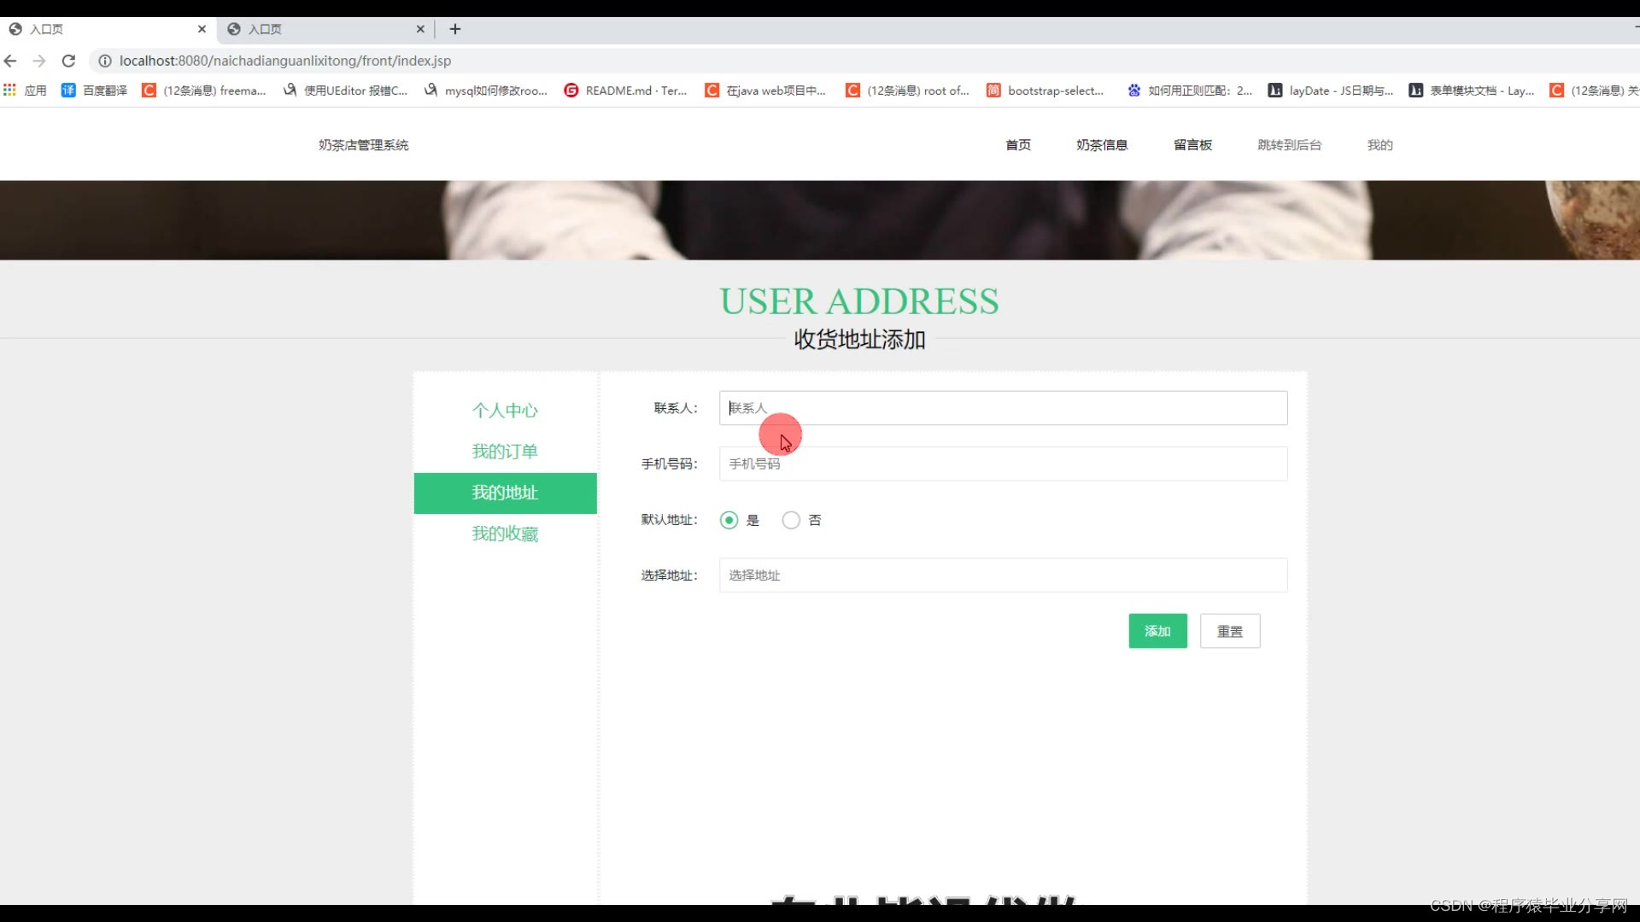Viewport: 1640px width, 922px height.
Task: Open the 我的 navigation menu
Action: click(1379, 145)
